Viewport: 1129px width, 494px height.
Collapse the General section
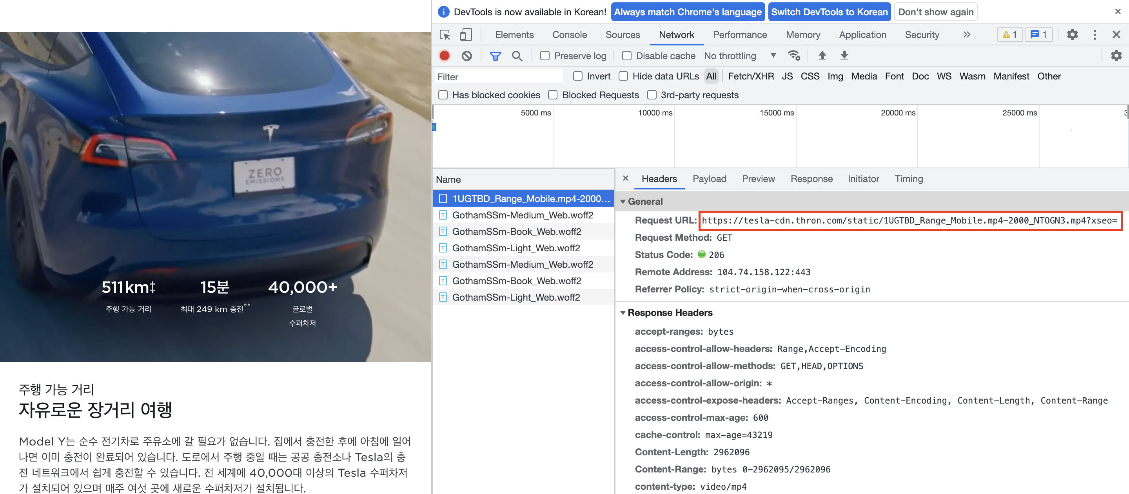pyautogui.click(x=623, y=202)
